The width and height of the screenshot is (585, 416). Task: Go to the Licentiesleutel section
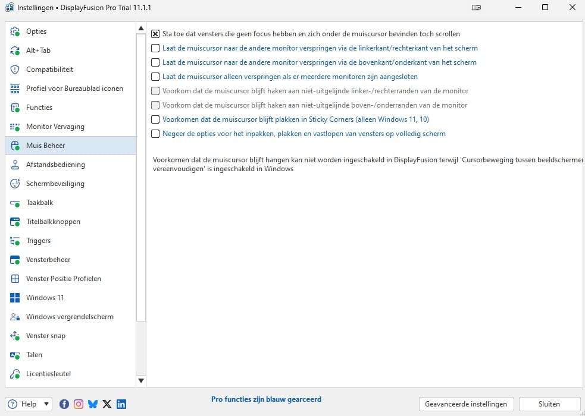click(70, 374)
